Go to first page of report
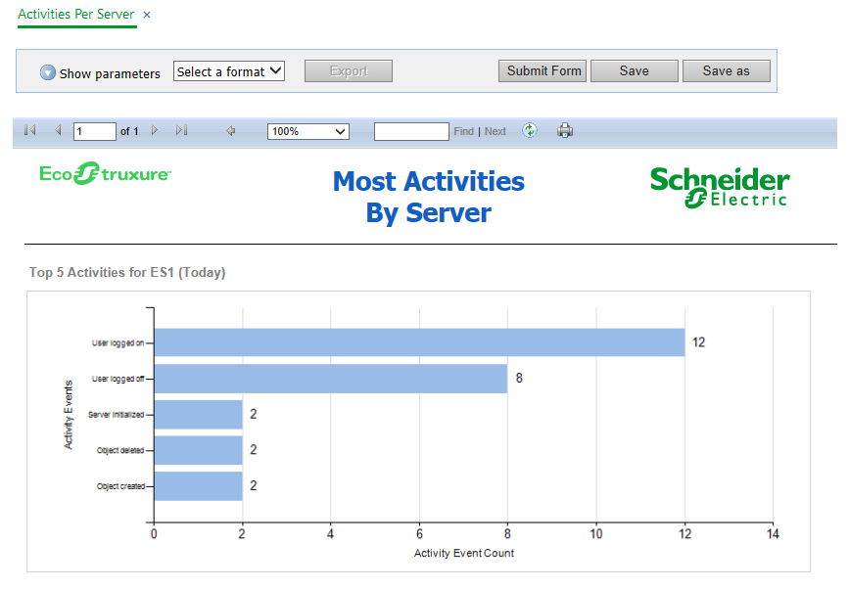Viewport: 849px width, 589px height. 29,130
